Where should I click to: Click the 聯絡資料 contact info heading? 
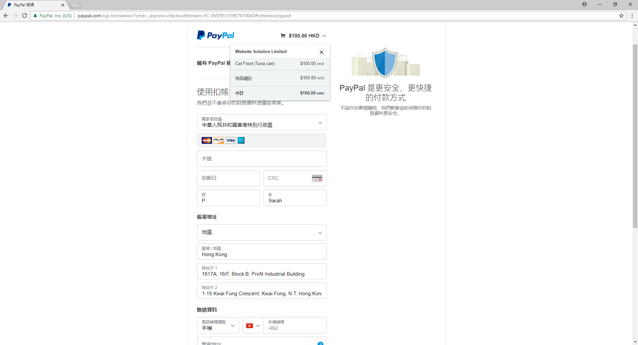coord(207,310)
